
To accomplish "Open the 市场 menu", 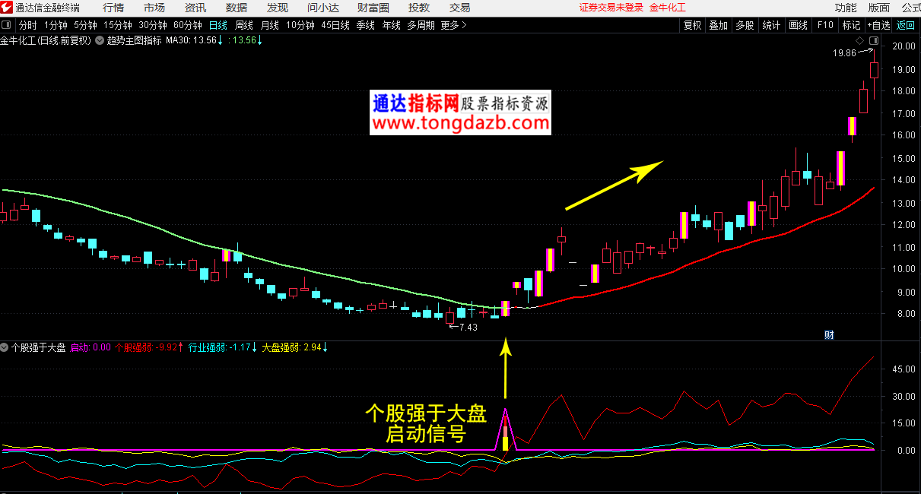I will (x=154, y=8).
